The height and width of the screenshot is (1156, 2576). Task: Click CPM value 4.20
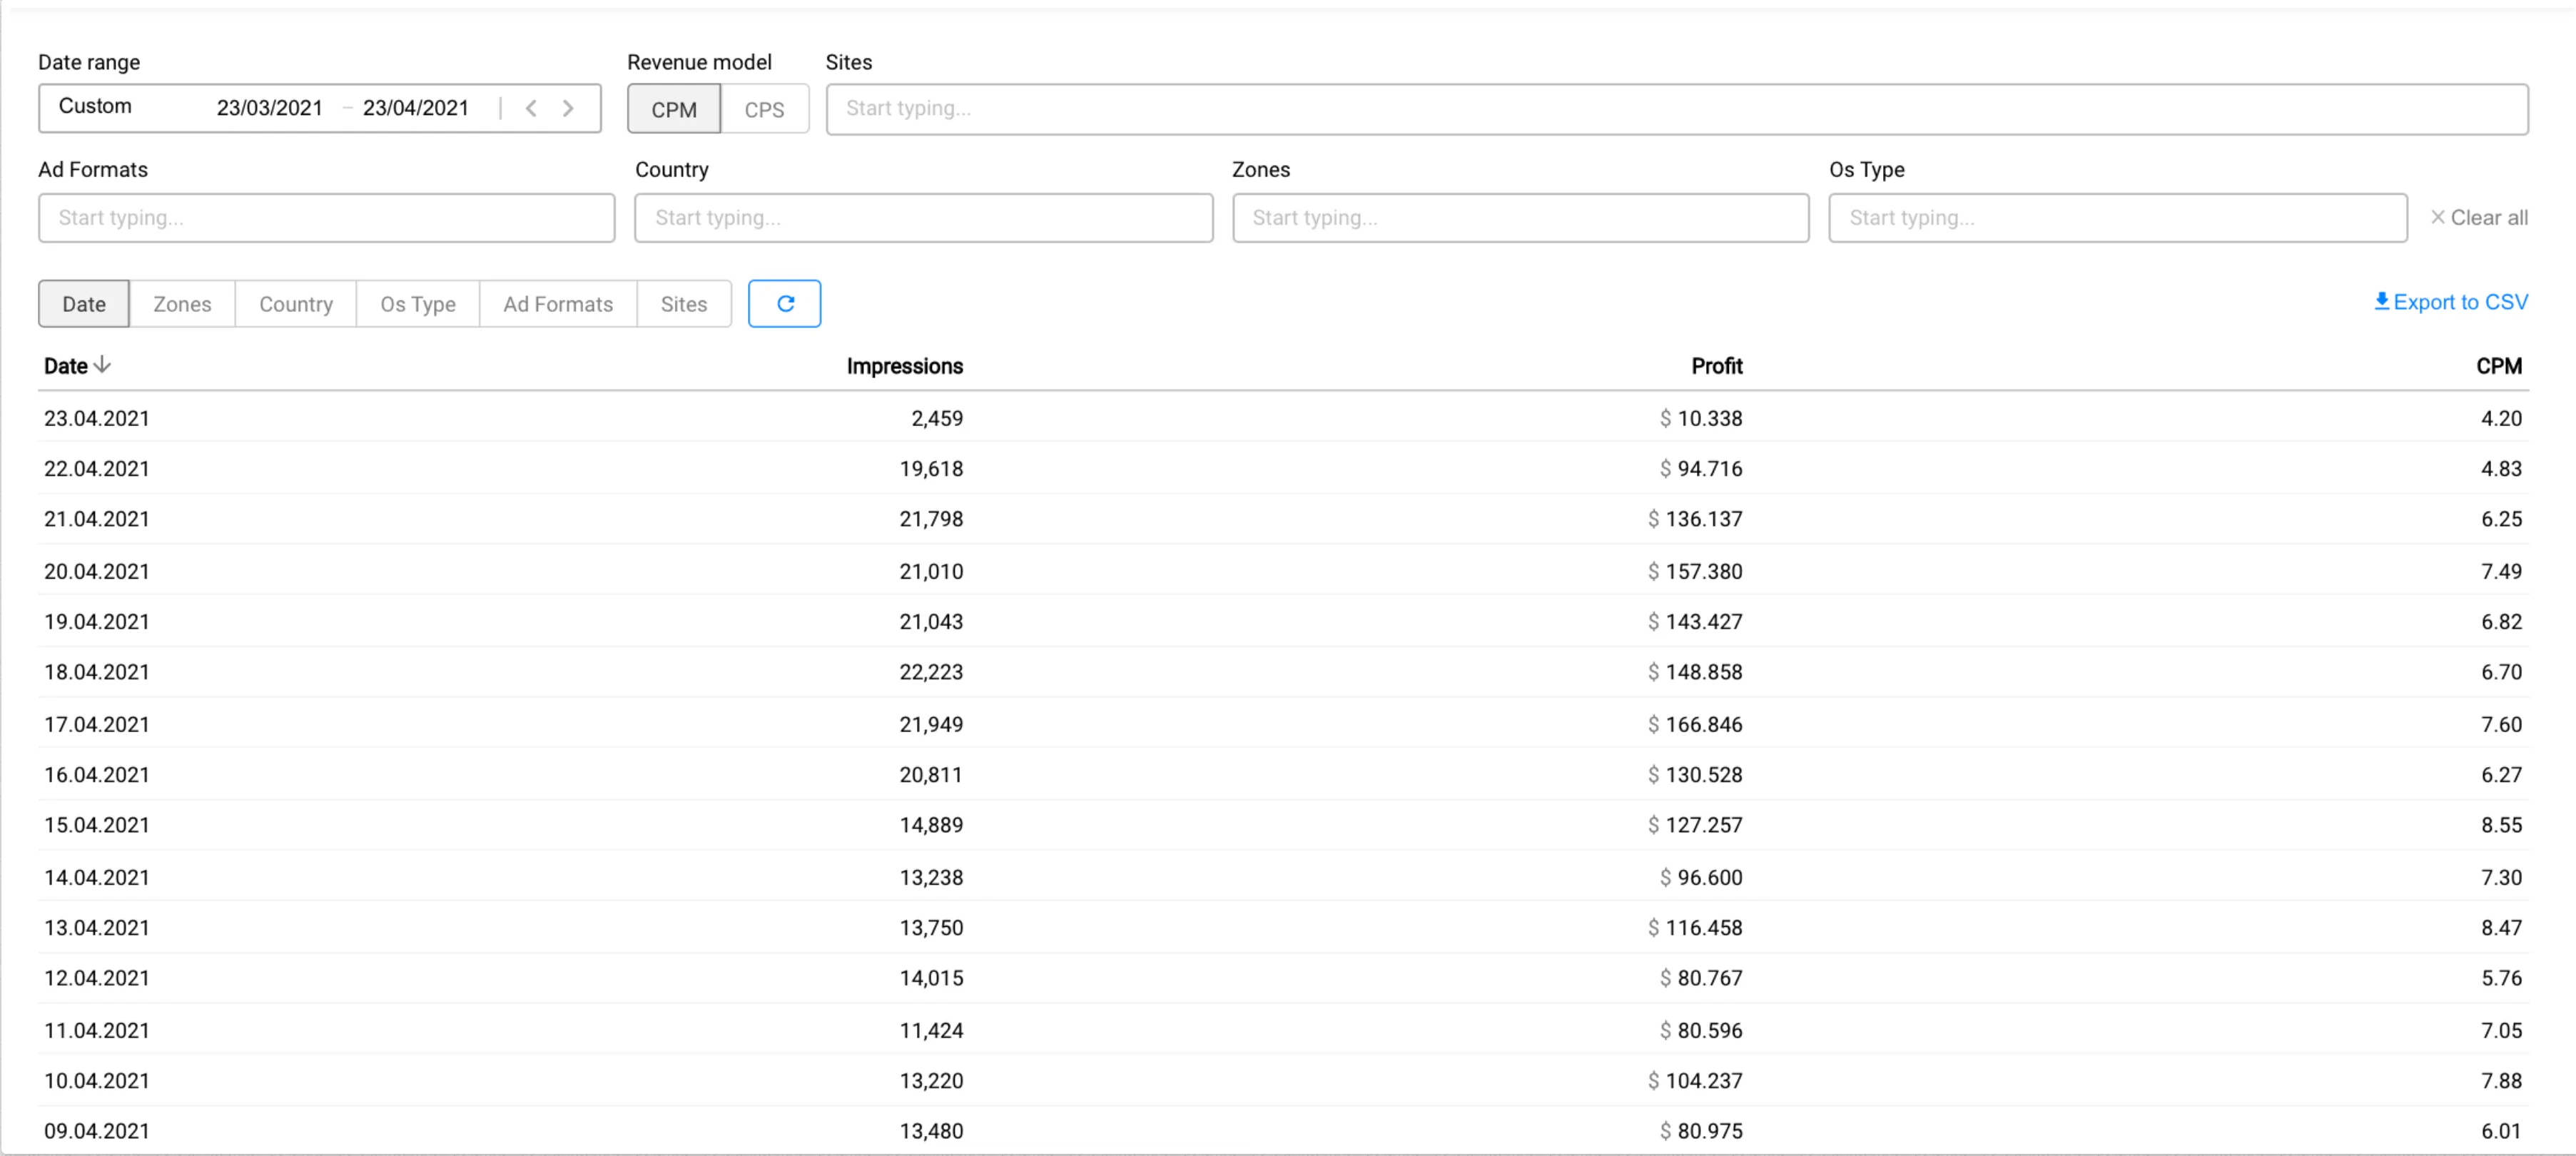(x=2501, y=418)
